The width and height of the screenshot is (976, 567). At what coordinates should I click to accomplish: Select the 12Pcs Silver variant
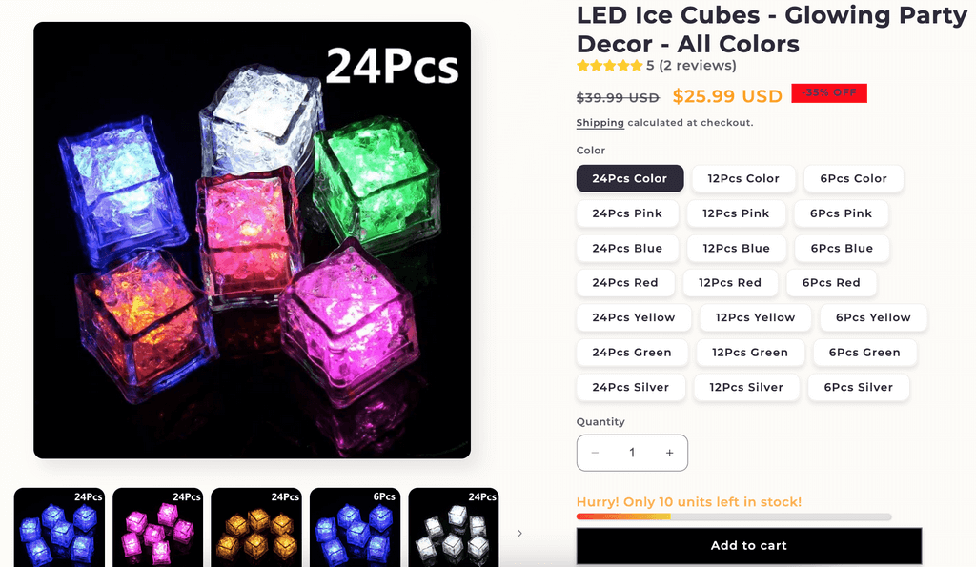tap(746, 387)
